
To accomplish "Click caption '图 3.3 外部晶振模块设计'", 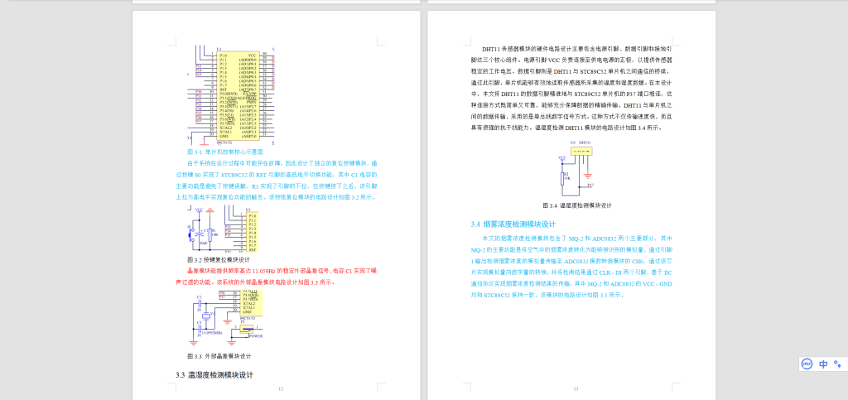I will click(219, 356).
